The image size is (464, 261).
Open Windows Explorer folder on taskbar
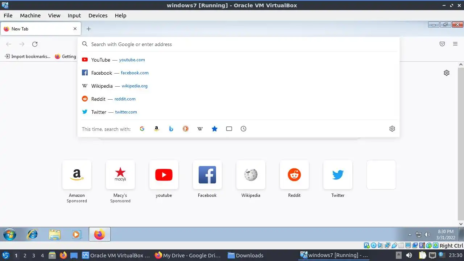pos(55,235)
